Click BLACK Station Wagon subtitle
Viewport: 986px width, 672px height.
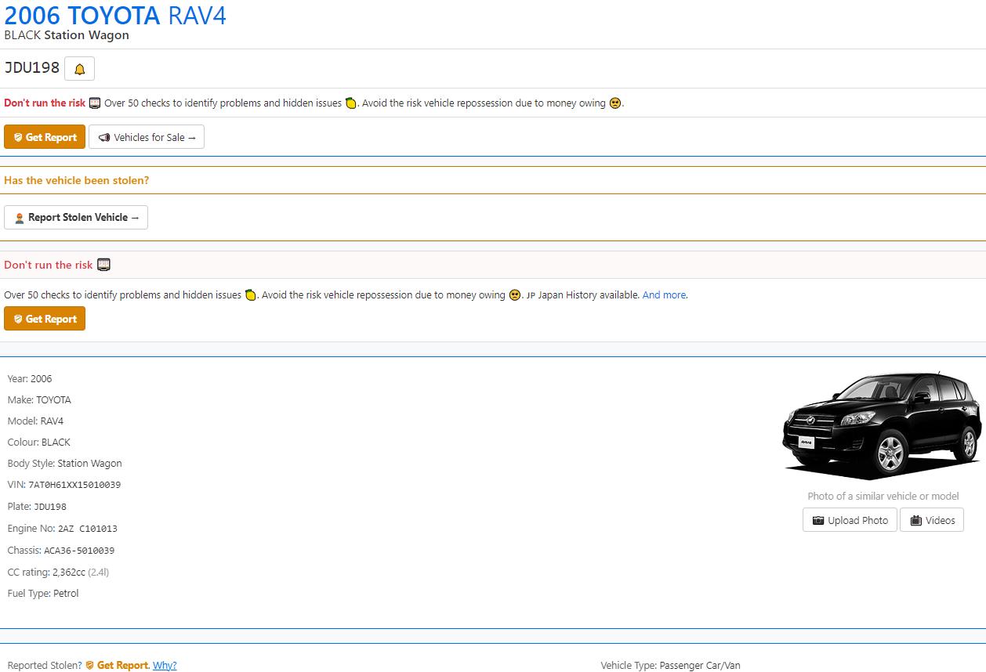67,35
